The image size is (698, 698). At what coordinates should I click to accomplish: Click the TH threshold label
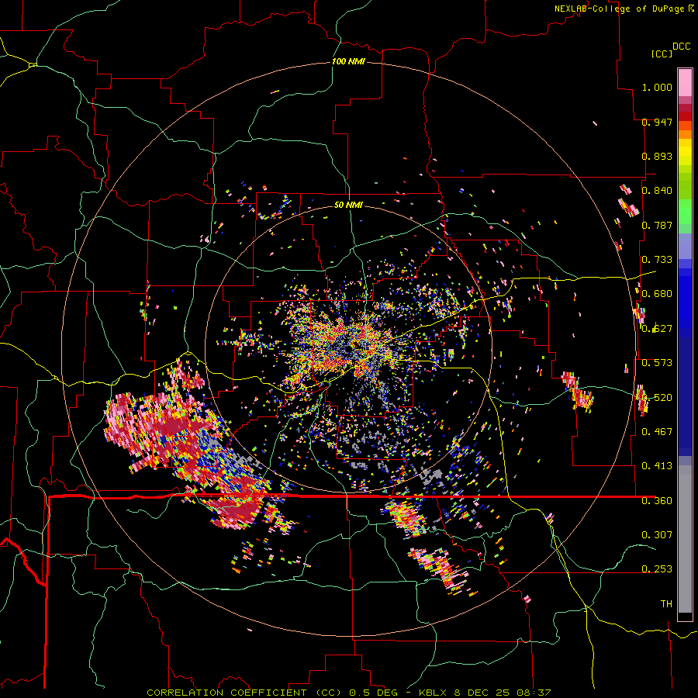[666, 604]
